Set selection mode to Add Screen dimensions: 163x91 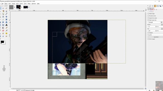point(153,10)
